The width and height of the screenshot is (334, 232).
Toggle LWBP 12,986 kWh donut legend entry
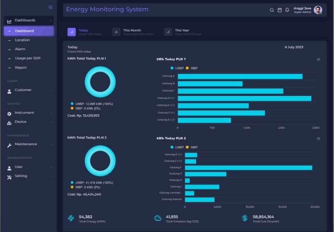click(x=92, y=104)
